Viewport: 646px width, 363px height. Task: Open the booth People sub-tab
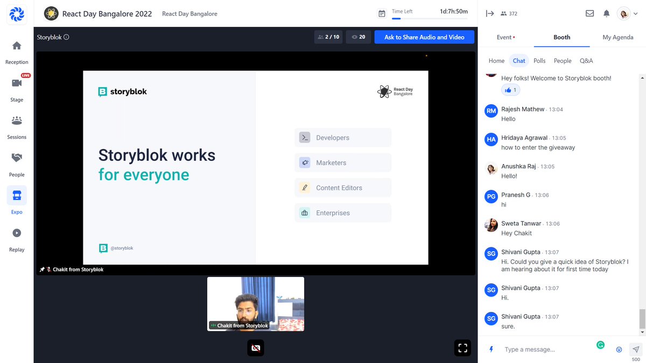click(563, 61)
